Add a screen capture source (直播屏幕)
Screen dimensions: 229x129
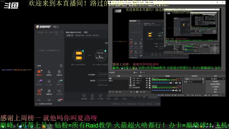click(84, 97)
